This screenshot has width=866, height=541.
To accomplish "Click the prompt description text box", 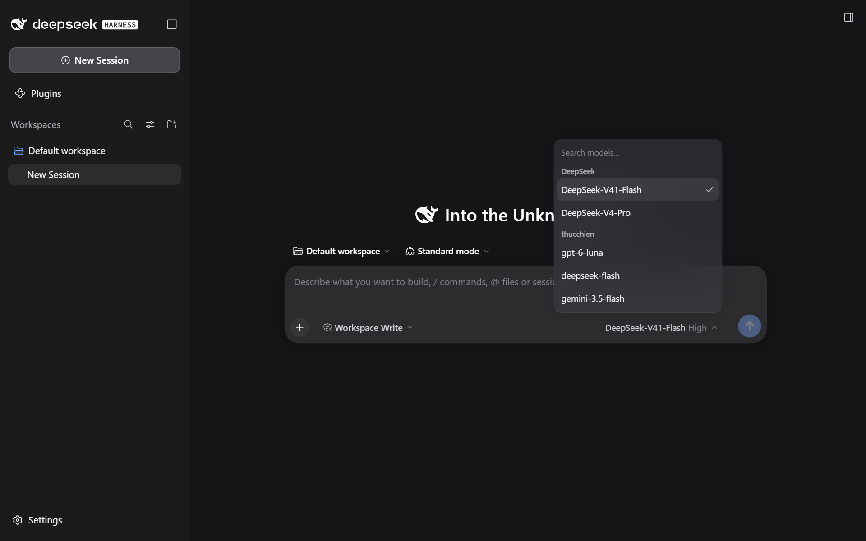I will pos(424,289).
